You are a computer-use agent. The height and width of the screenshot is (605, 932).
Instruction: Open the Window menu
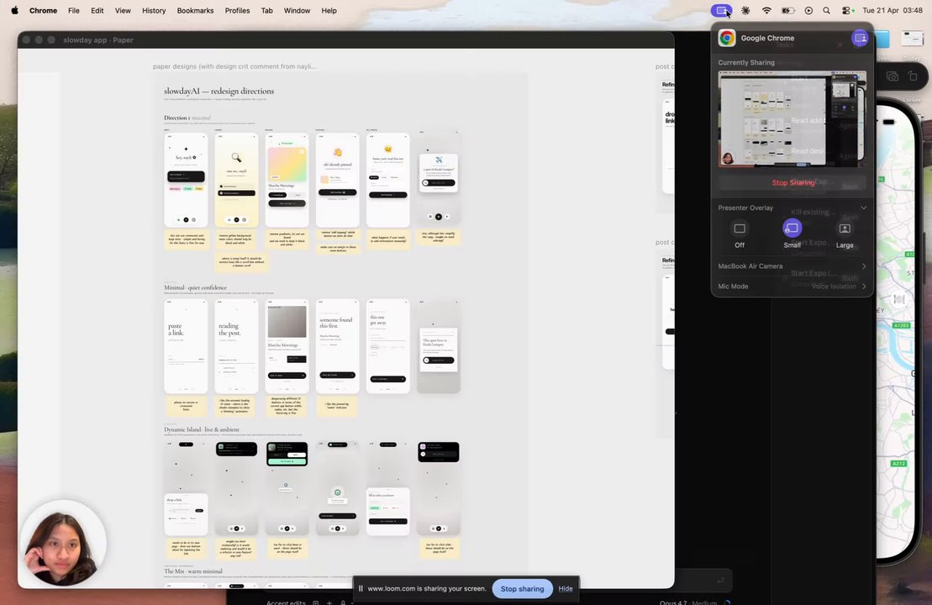[x=297, y=11]
